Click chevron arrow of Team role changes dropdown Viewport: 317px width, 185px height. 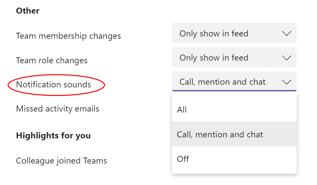pos(287,58)
